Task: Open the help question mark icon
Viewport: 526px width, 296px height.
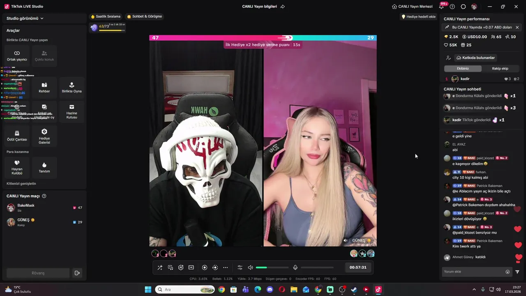Action: point(452,7)
